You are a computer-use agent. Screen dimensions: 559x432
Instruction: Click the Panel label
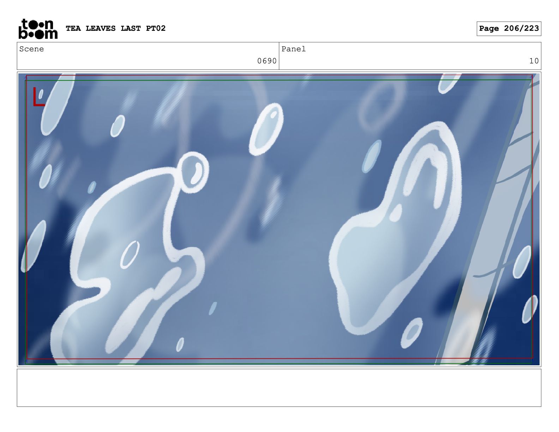click(293, 49)
